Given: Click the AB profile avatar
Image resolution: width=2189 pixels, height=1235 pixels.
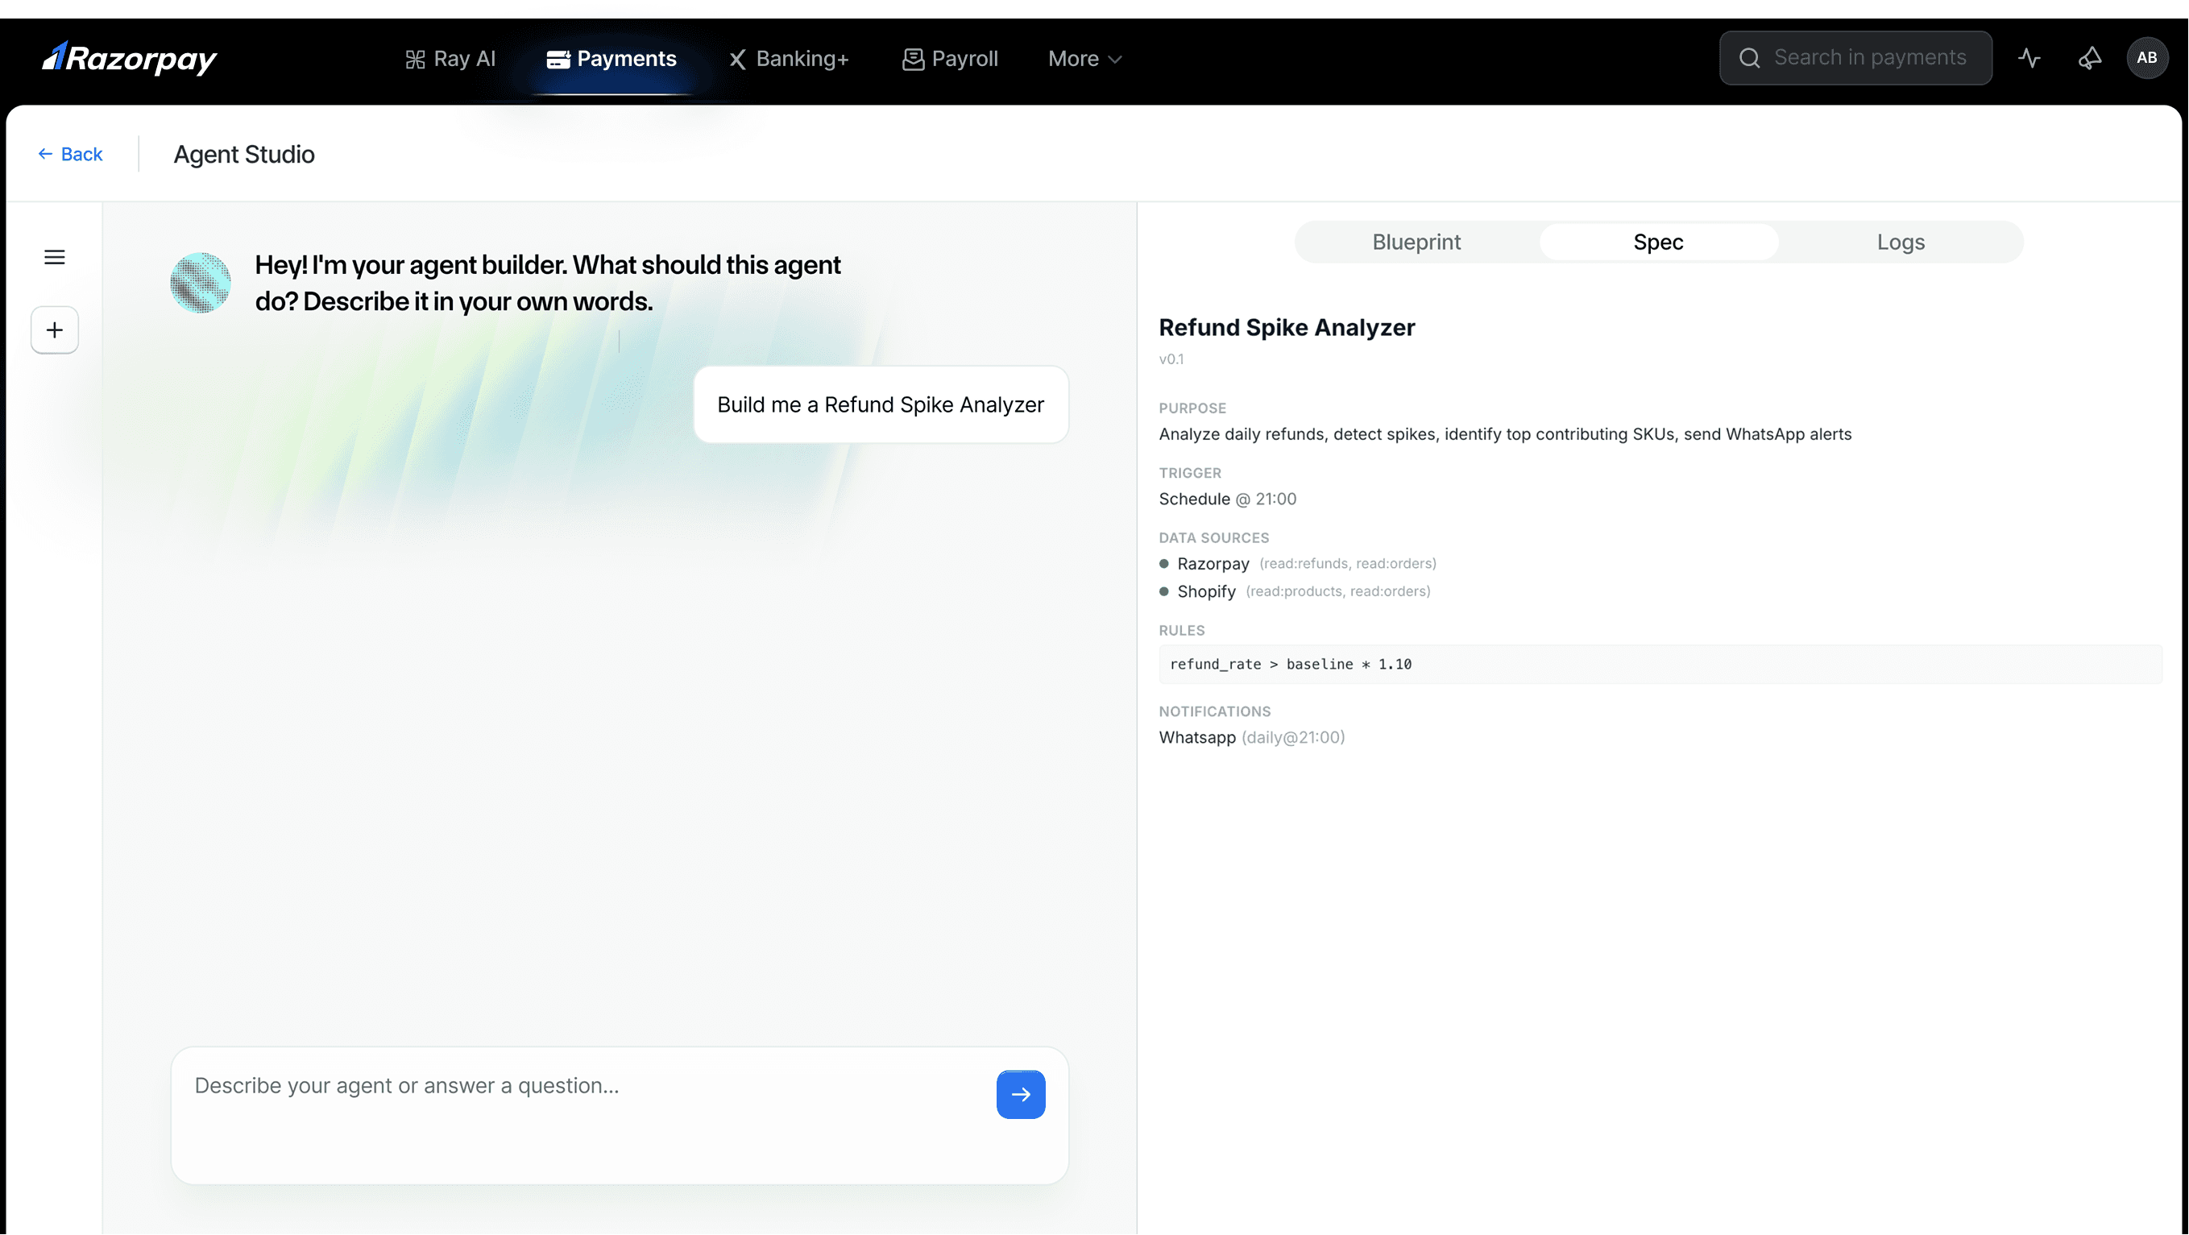Looking at the screenshot, I should click(2146, 58).
